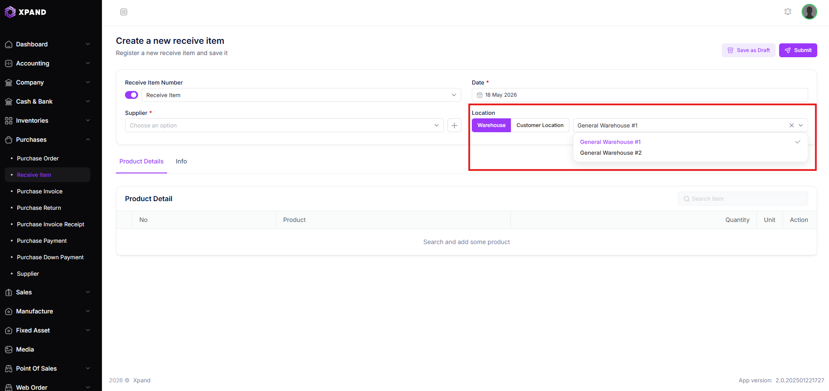
Task: Open Media section icon in sidebar
Action: click(x=9, y=349)
